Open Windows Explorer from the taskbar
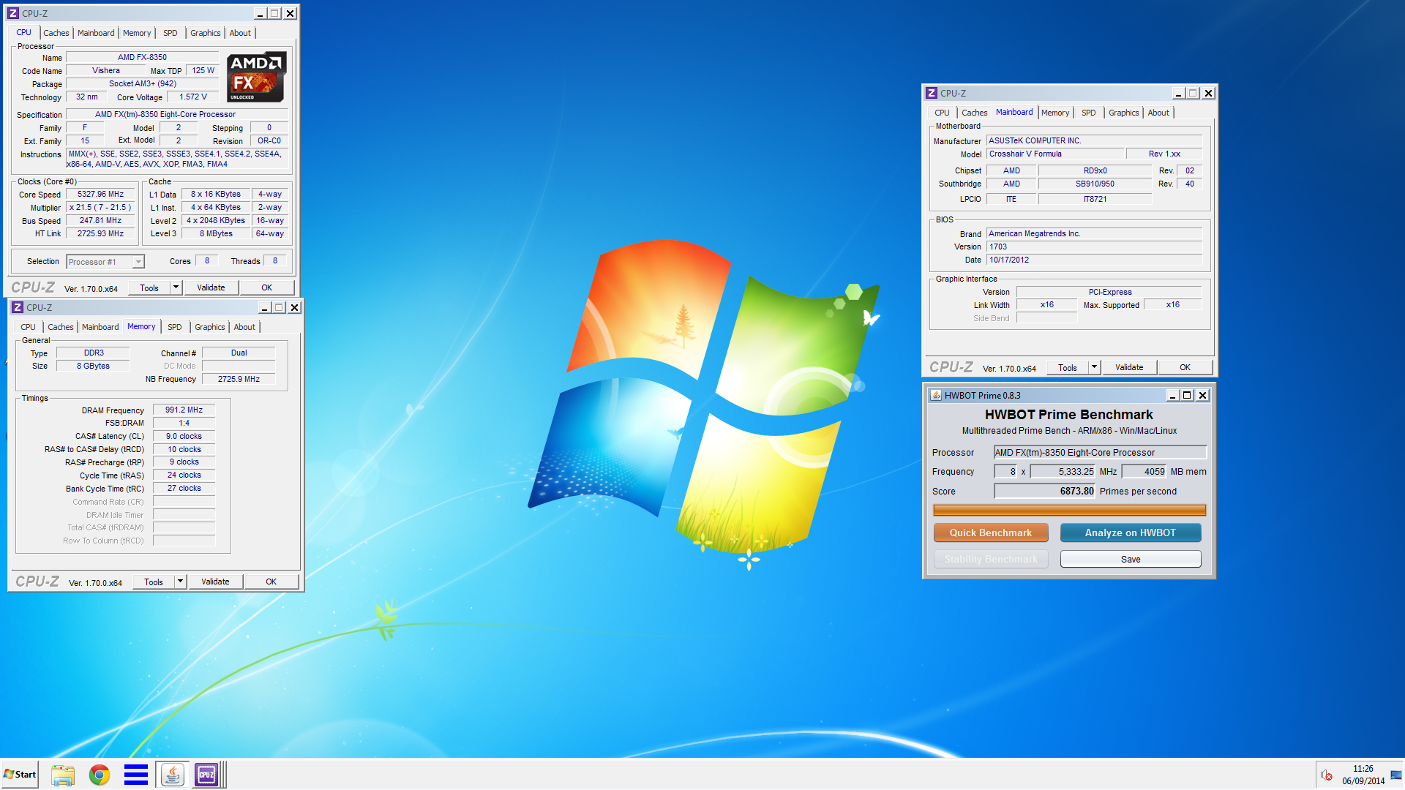1405x790 pixels. point(63,775)
